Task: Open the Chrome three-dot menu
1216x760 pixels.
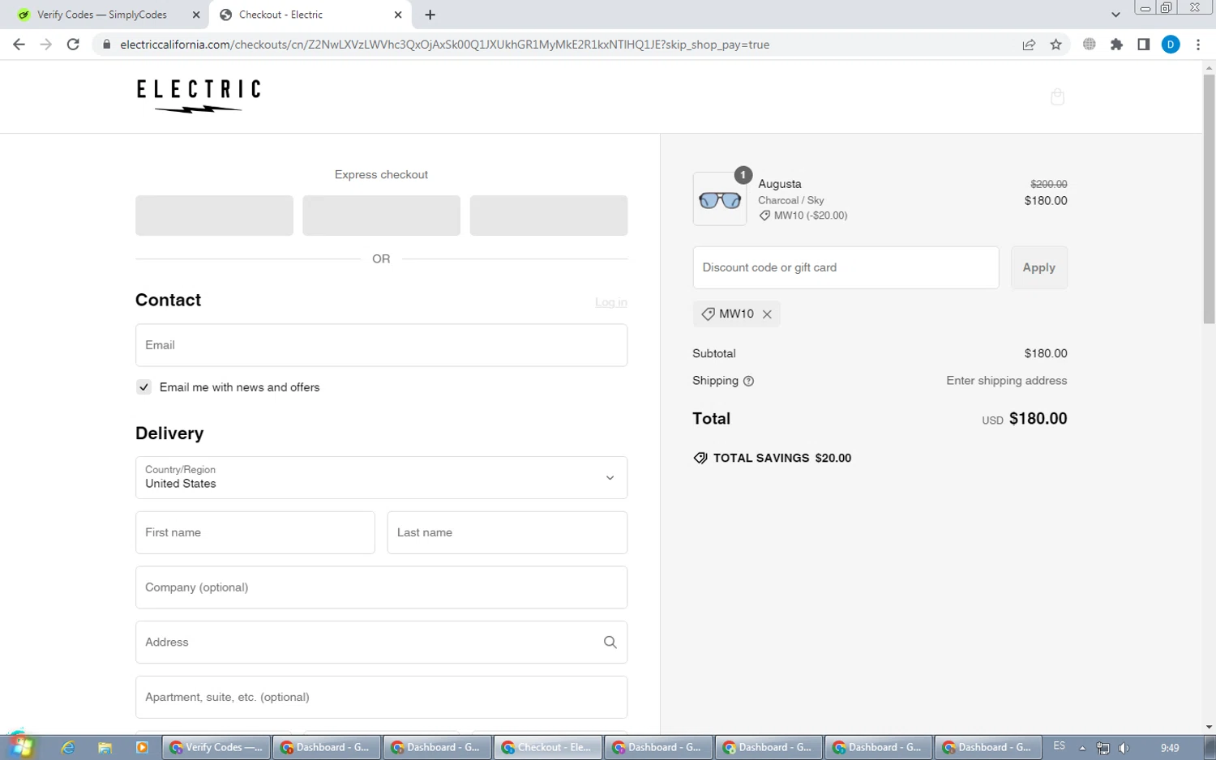Action: [x=1198, y=45]
